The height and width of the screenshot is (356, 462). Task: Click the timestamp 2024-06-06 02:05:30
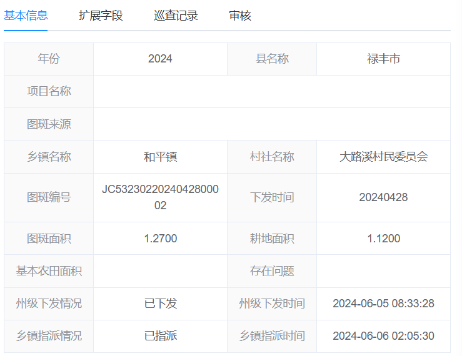click(x=383, y=336)
